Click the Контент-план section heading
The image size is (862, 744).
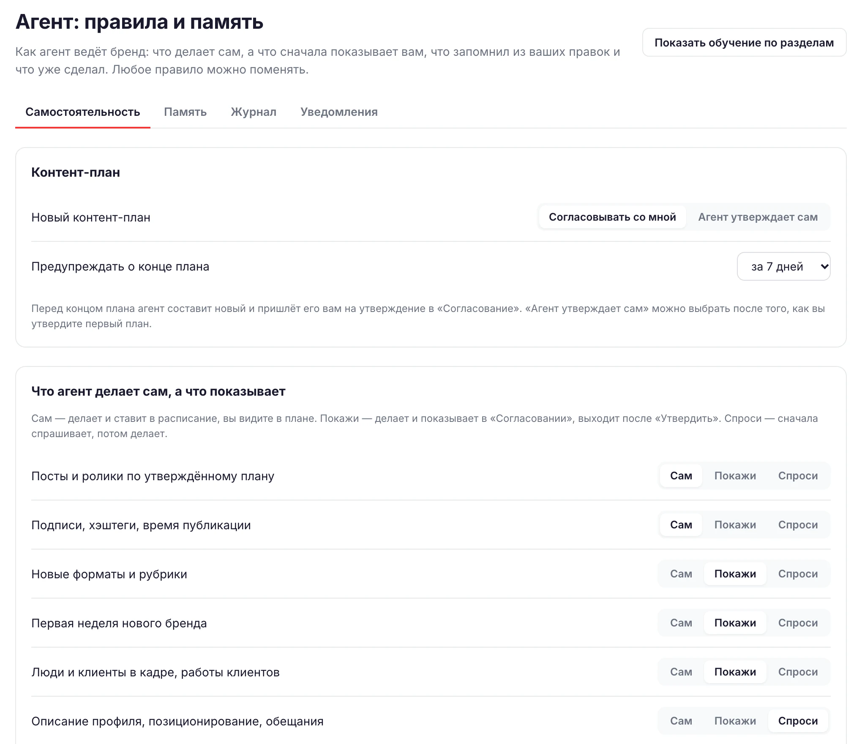pos(76,172)
